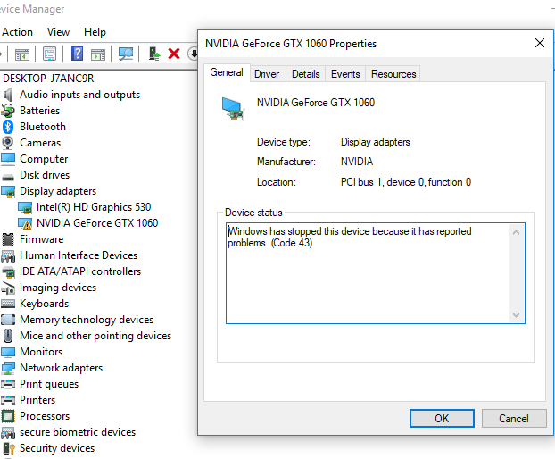Viewport: 555px width, 459px height.
Task: Switch to the Events tab
Action: pyautogui.click(x=345, y=74)
